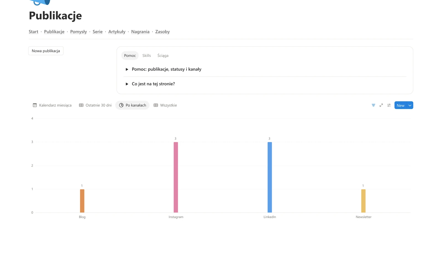
Task: Follow the Artykuły navigation link
Action: (117, 32)
